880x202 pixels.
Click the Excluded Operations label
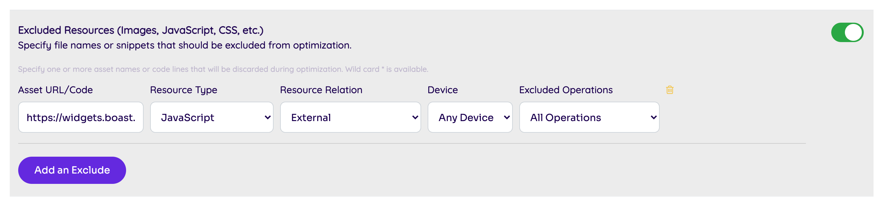(x=565, y=90)
